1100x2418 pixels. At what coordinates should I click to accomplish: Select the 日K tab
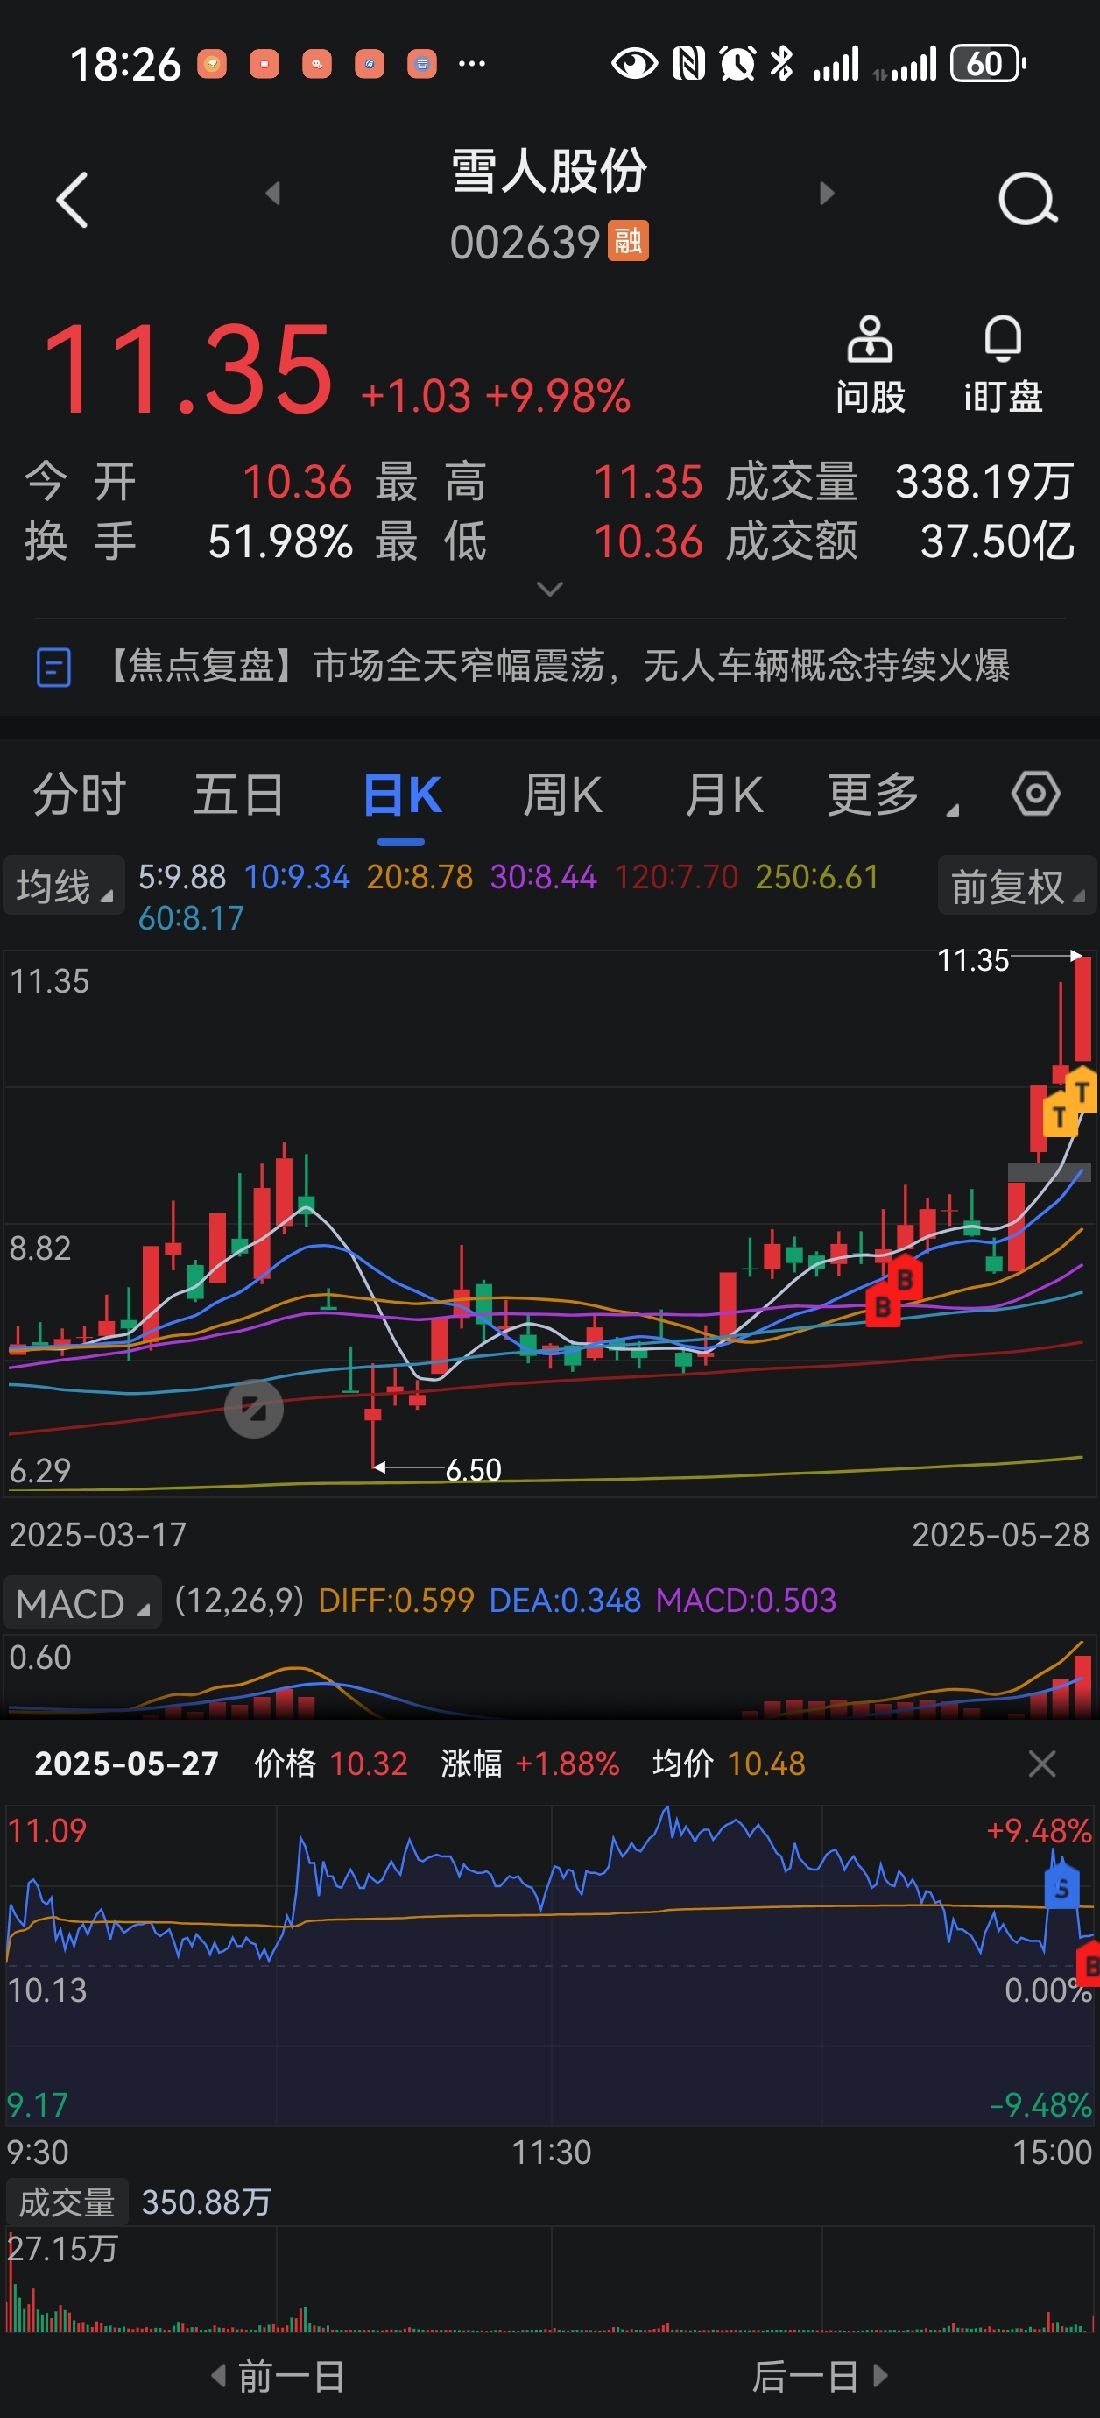click(402, 796)
